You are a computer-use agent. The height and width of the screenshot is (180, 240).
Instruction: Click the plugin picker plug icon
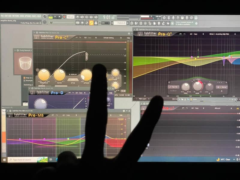tap(159, 23)
